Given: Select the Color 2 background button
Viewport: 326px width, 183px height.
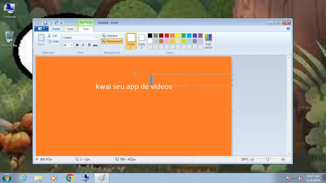Looking at the screenshot, I should coord(142,41).
